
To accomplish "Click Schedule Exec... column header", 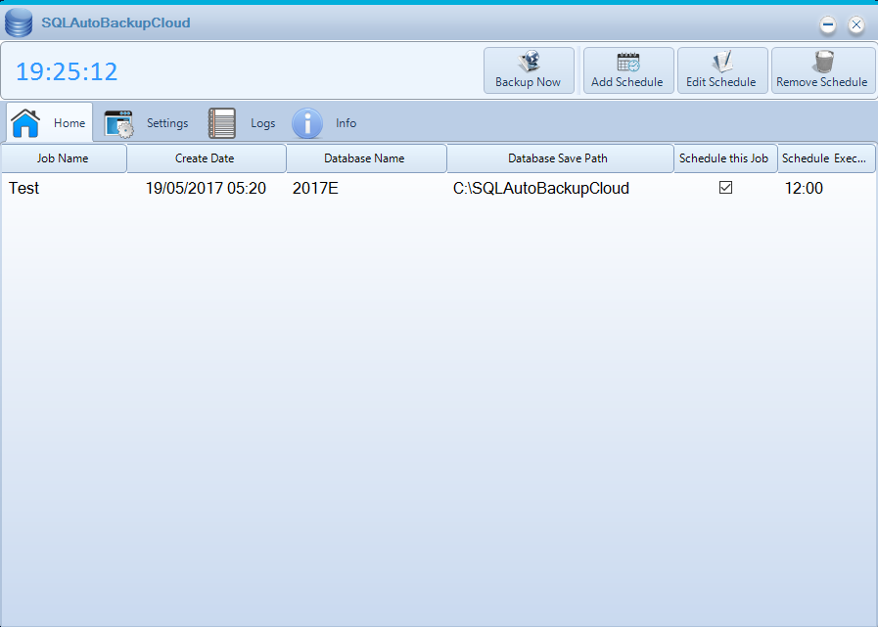I will (x=826, y=158).
